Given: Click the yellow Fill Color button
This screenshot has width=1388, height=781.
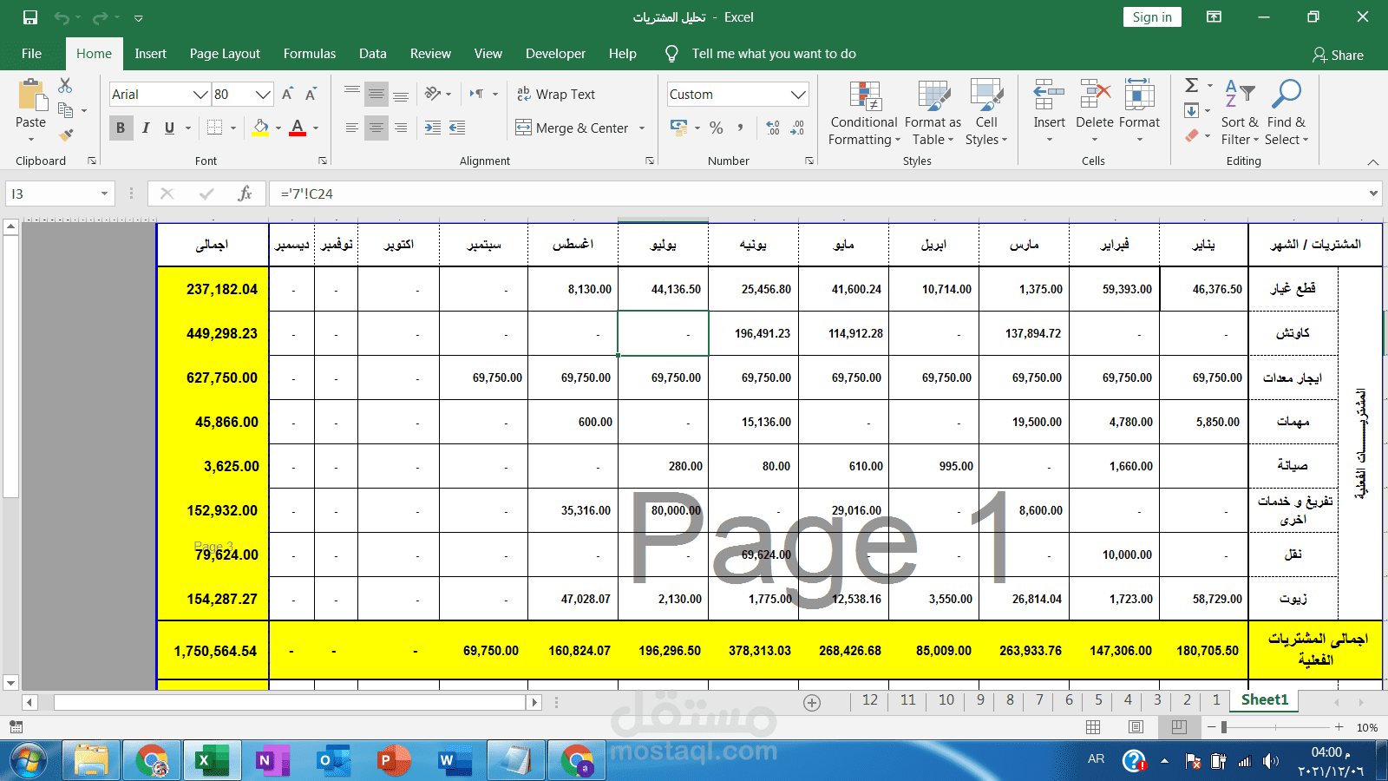Looking at the screenshot, I should click(x=260, y=128).
